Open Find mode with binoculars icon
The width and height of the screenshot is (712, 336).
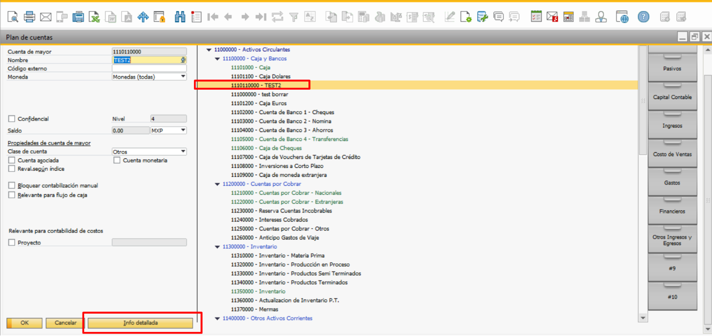coord(180,17)
